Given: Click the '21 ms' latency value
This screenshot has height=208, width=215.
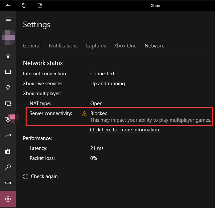Looking at the screenshot, I should point(97,148).
